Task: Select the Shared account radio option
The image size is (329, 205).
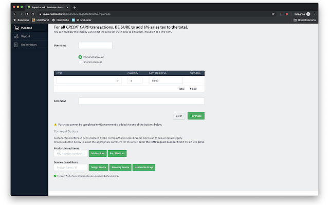Action: tap(80, 62)
